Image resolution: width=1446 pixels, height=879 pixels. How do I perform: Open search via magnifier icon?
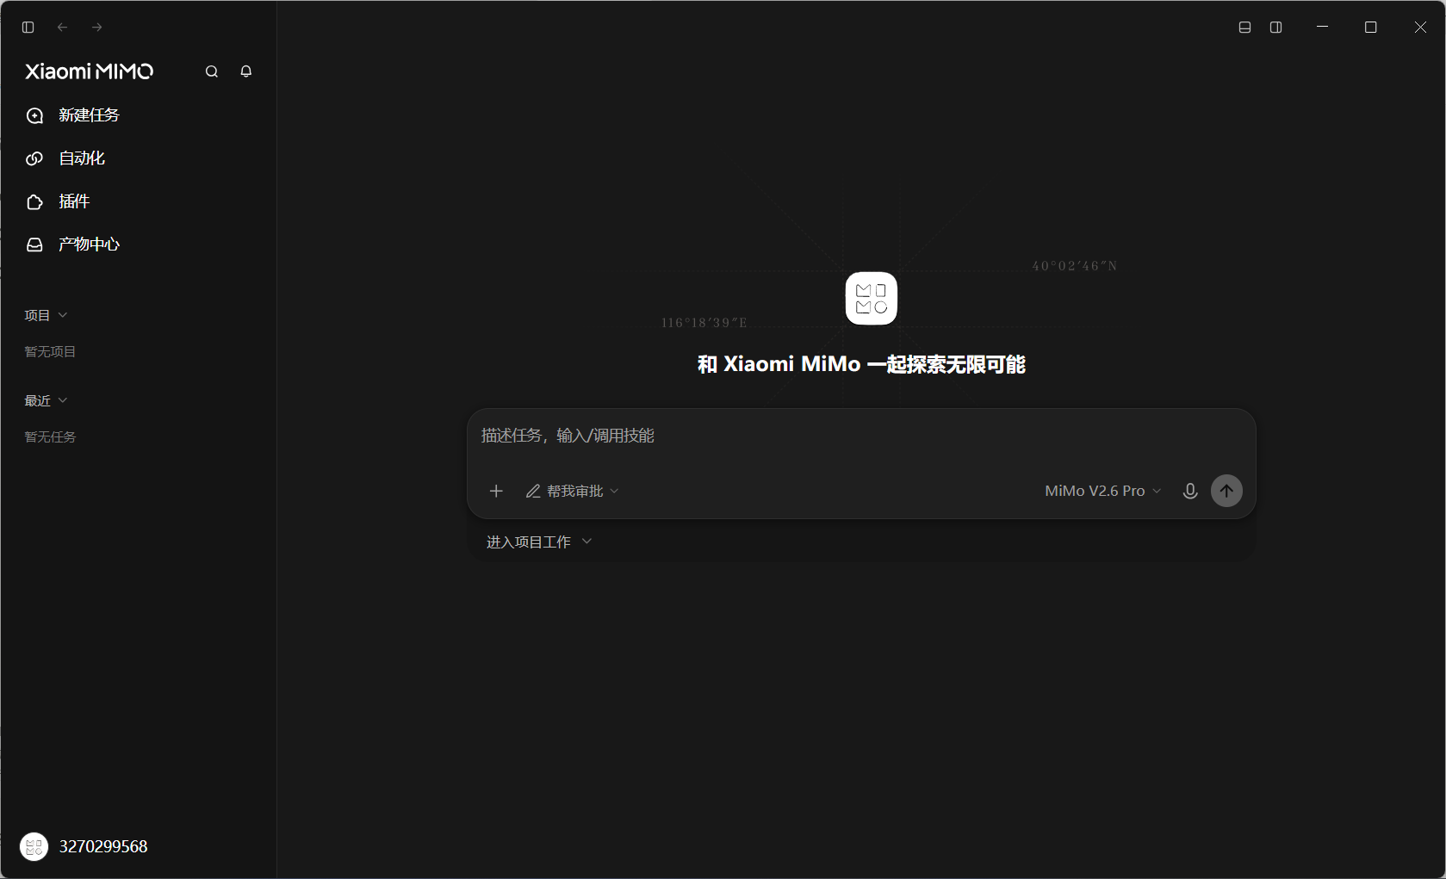point(212,71)
